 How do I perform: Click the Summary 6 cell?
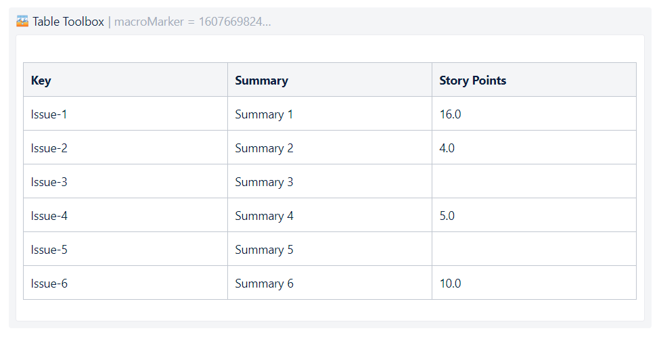[x=329, y=283]
